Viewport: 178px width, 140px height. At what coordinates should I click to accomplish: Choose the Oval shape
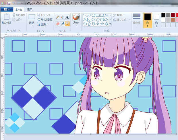pyautogui.click(x=93, y=15)
